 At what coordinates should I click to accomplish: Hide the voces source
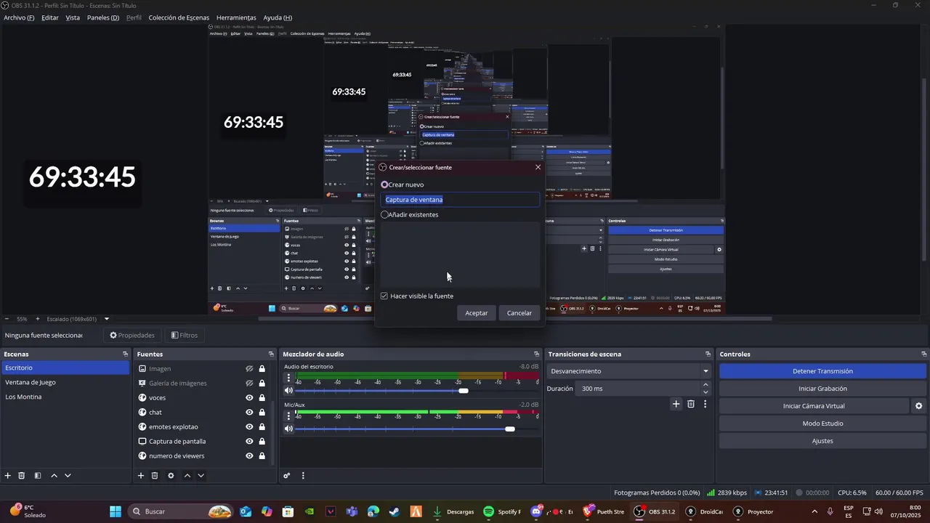[x=249, y=397]
